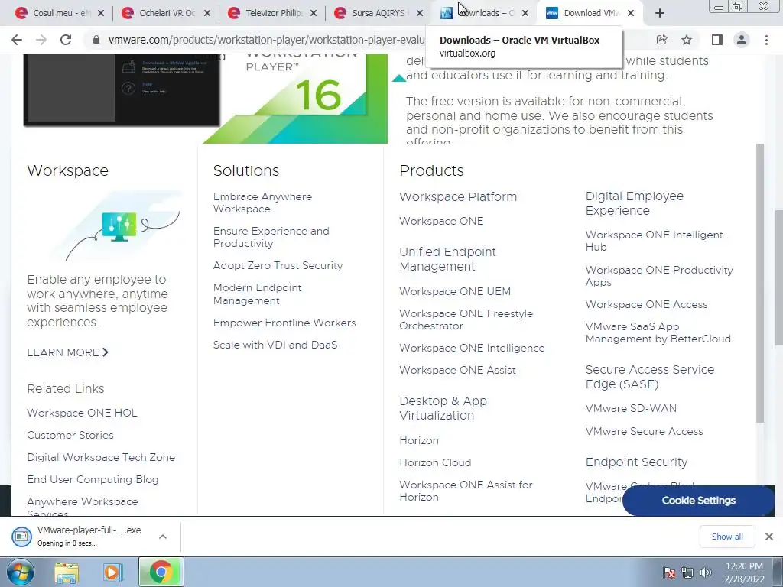Screen dimensions: 783x587
Task: Go back with the browser back arrow
Action: click(17, 40)
